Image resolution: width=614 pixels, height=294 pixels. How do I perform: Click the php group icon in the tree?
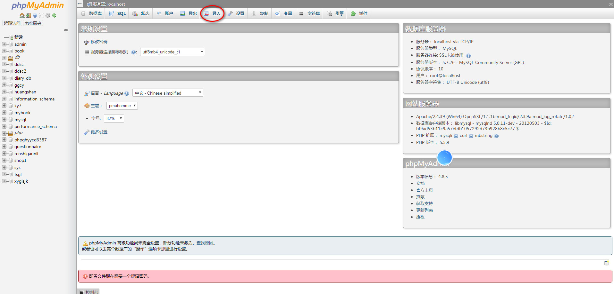pyautogui.click(x=11, y=133)
